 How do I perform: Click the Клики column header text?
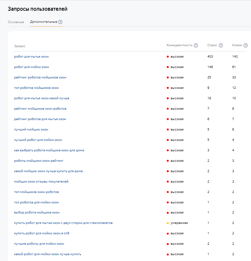click(237, 45)
